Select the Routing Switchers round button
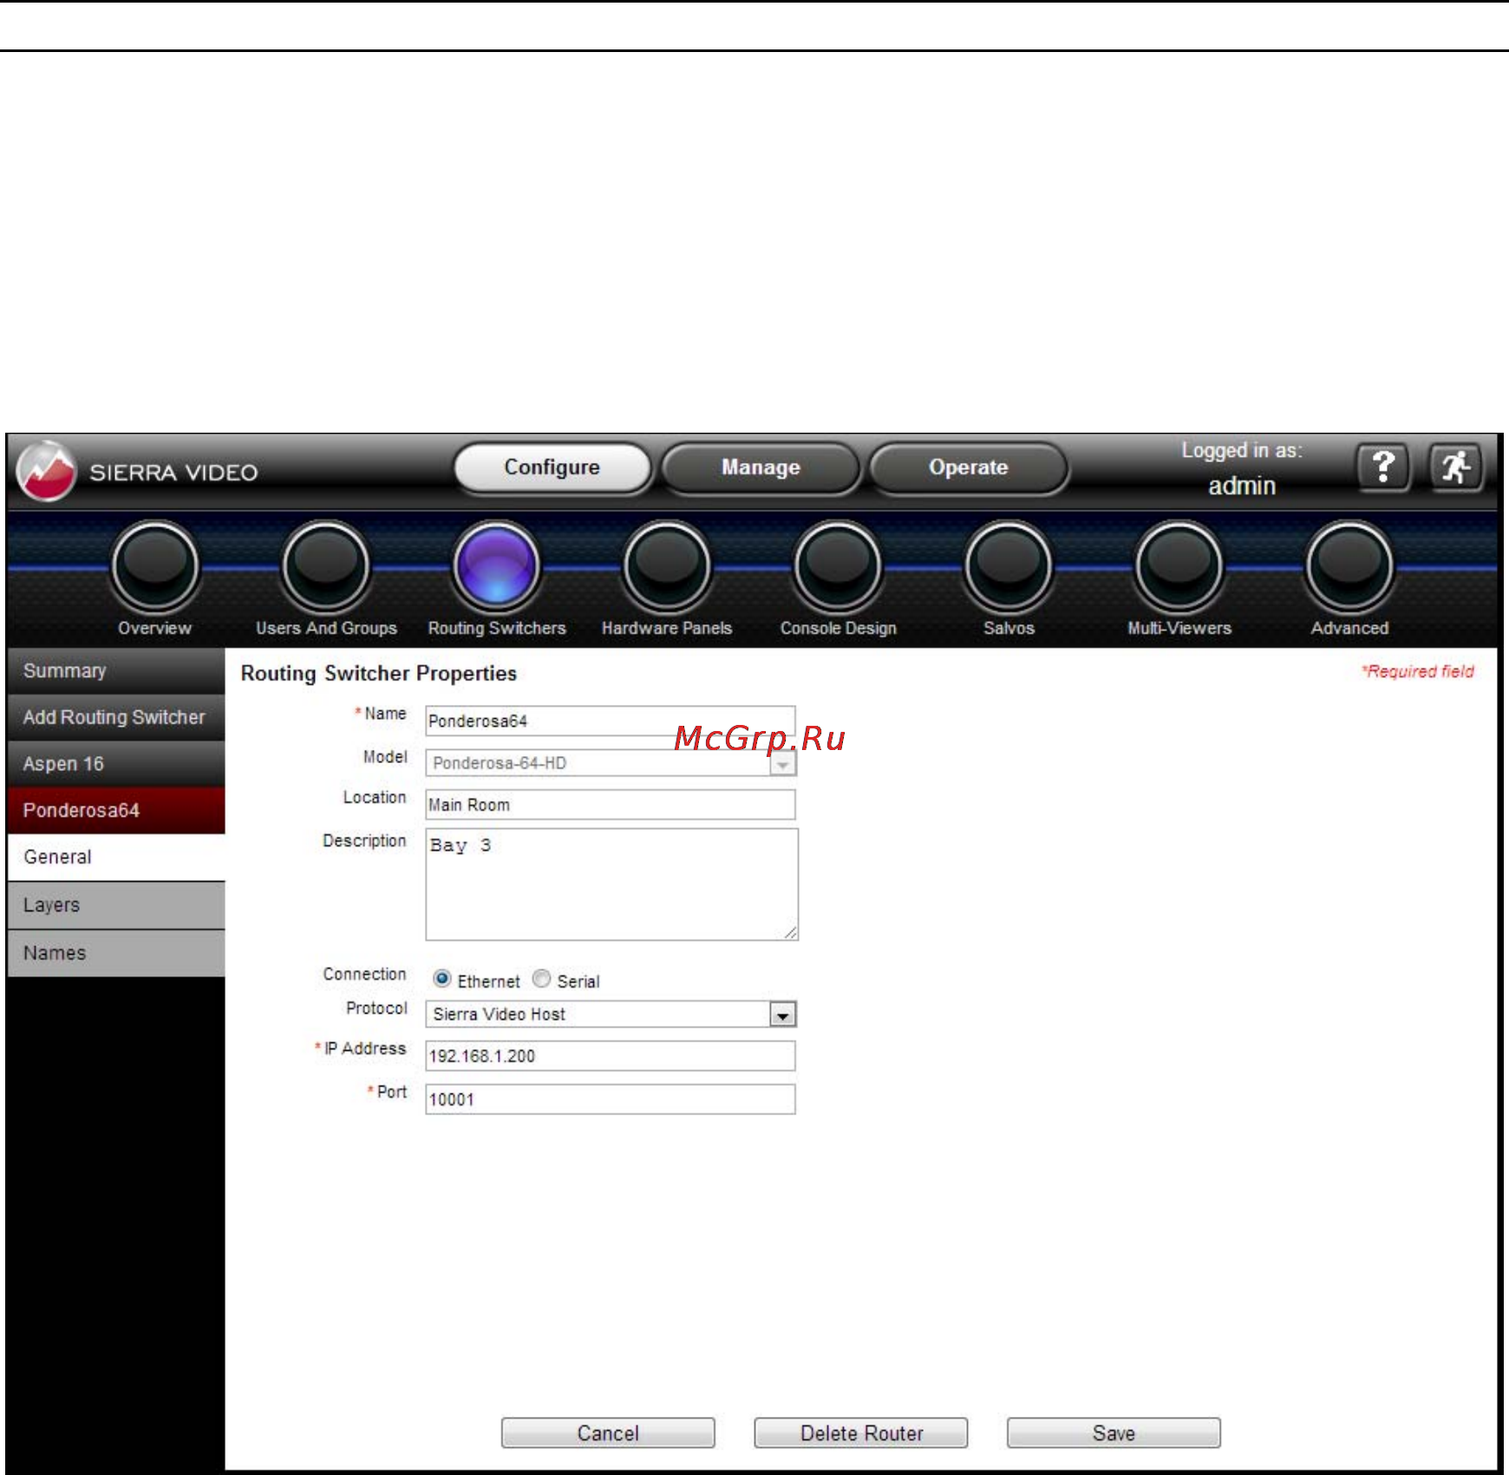Screen dimensions: 1509x1475 (496, 566)
